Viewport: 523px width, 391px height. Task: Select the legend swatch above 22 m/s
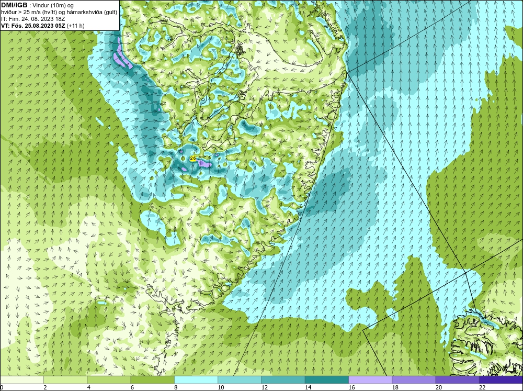pyautogui.click(x=501, y=380)
